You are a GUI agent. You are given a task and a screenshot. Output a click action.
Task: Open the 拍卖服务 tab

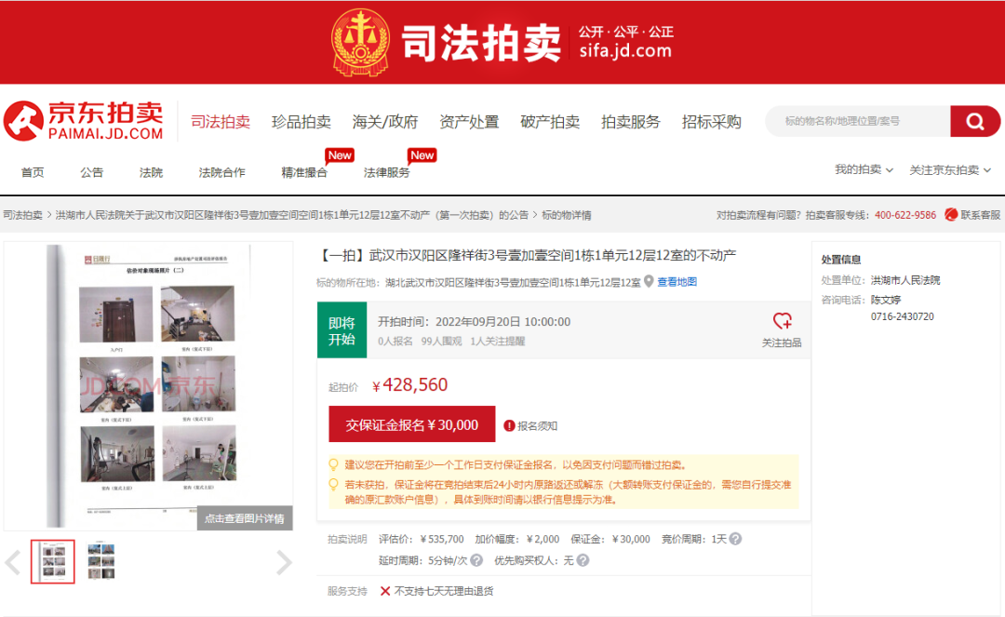click(631, 122)
